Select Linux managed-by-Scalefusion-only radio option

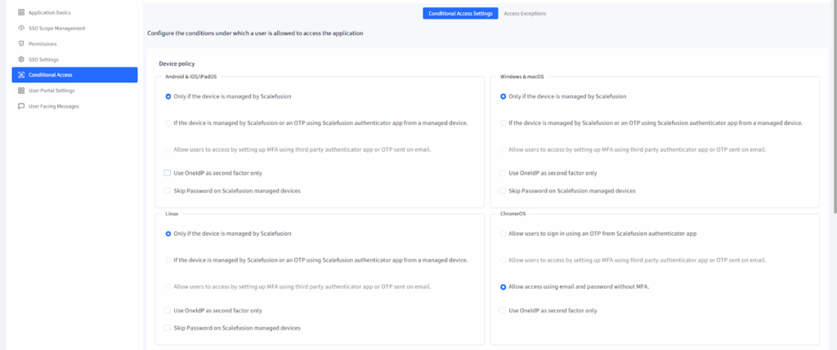[168, 233]
